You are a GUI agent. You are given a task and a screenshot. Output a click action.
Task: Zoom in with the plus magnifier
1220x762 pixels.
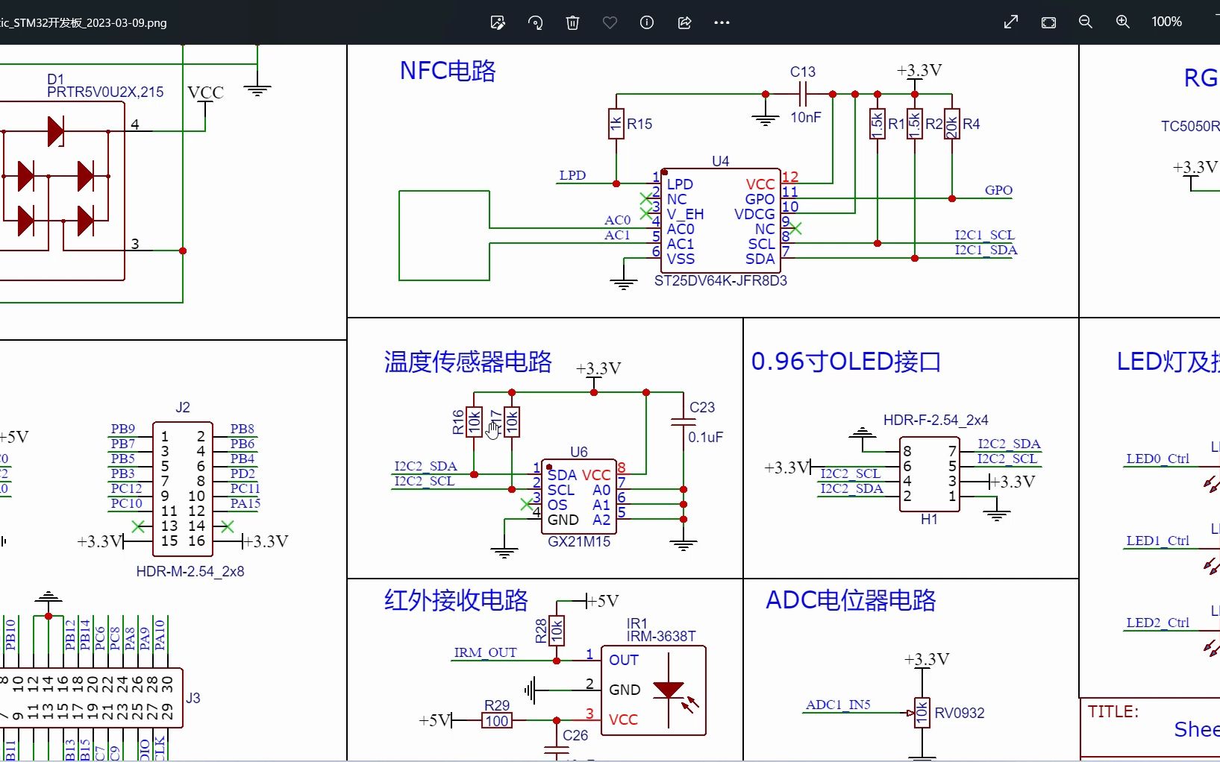click(x=1123, y=22)
